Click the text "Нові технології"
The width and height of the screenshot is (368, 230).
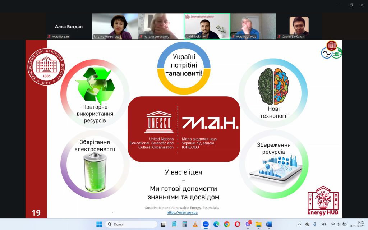(273, 112)
